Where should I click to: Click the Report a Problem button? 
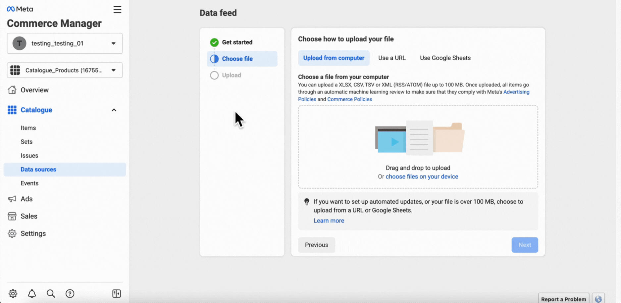coord(563,299)
